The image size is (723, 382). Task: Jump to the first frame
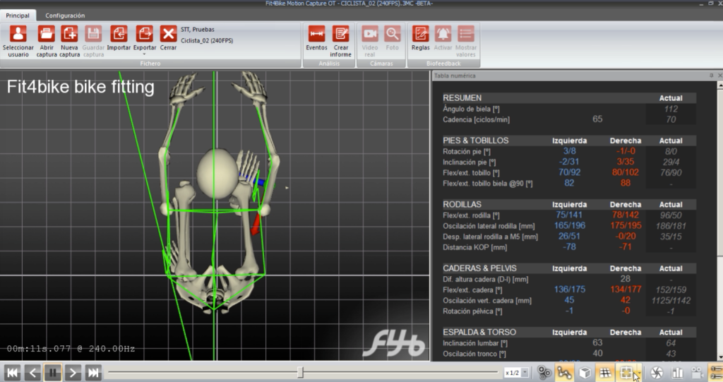(x=13, y=372)
